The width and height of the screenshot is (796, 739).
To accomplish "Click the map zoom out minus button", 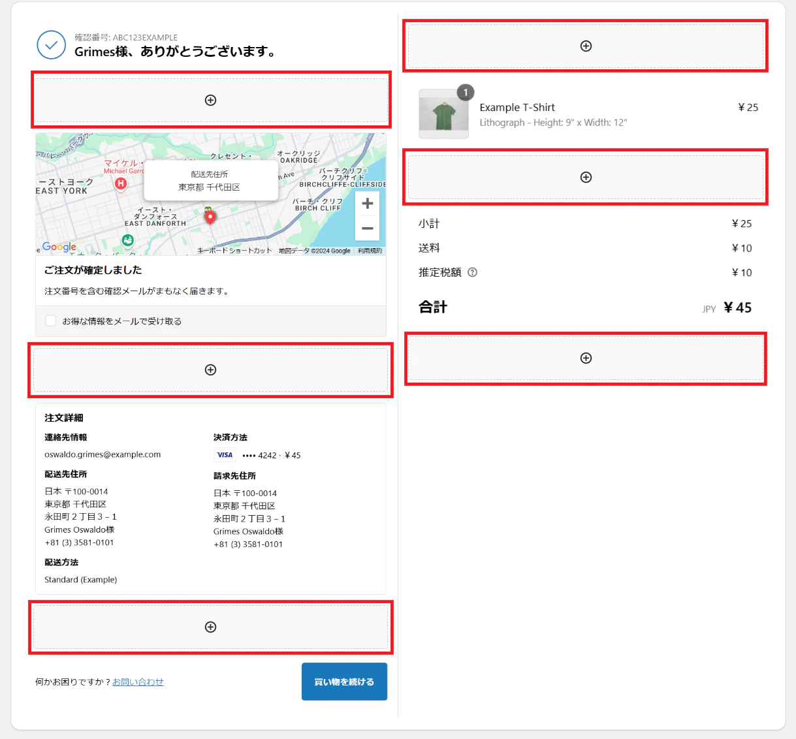I will [368, 228].
